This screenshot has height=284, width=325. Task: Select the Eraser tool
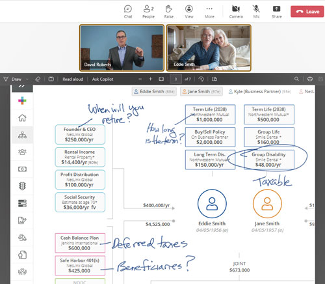tap(38, 79)
